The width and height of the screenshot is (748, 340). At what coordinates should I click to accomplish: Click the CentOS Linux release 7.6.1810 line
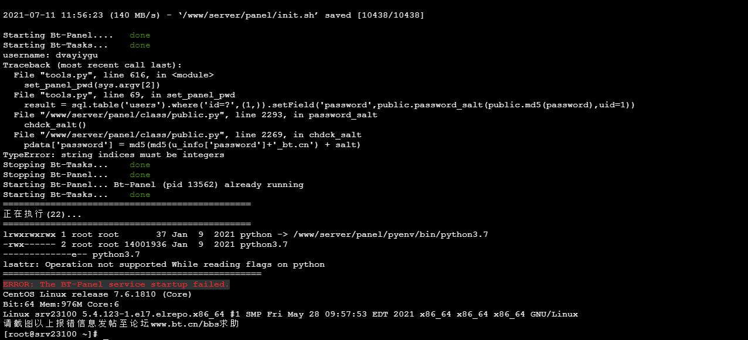[x=97, y=294]
